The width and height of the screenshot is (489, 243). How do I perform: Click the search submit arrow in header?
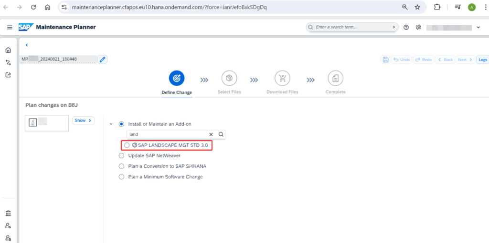pyautogui.click(x=394, y=27)
